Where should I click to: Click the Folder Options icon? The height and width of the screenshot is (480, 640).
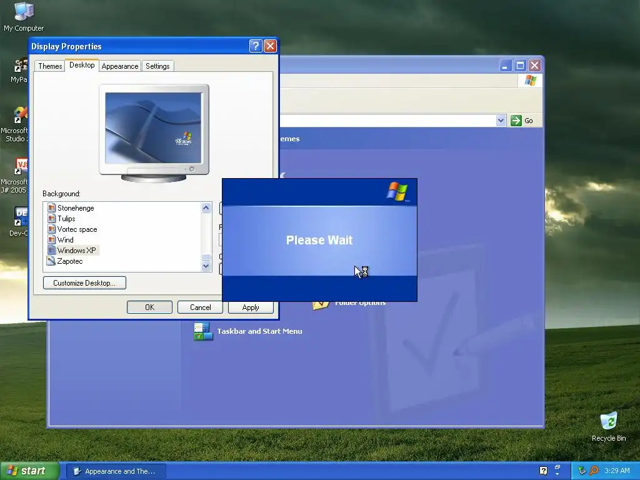click(321, 305)
